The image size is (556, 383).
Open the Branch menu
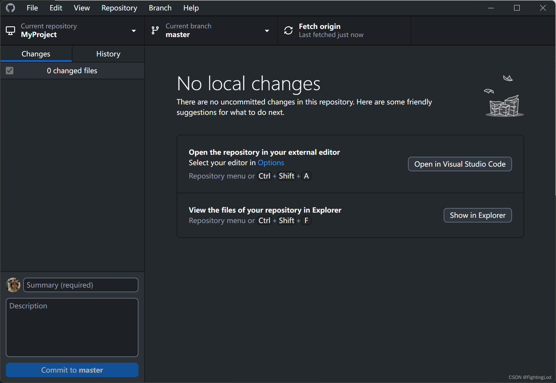pyautogui.click(x=160, y=8)
